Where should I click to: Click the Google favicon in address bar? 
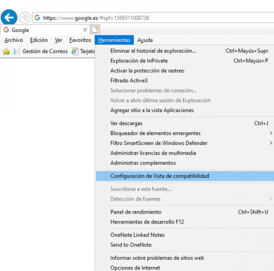[37, 17]
